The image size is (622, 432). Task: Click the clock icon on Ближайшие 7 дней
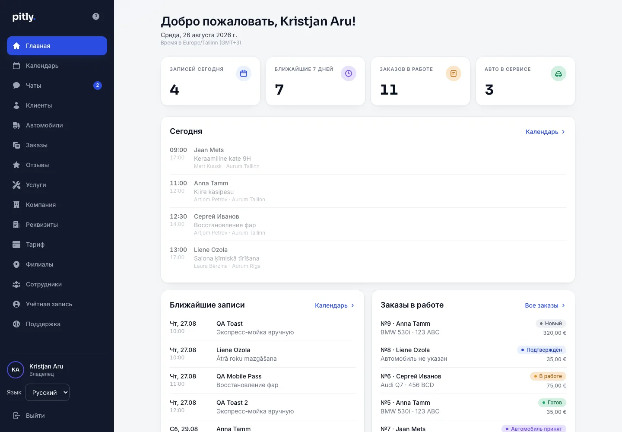[x=349, y=73]
